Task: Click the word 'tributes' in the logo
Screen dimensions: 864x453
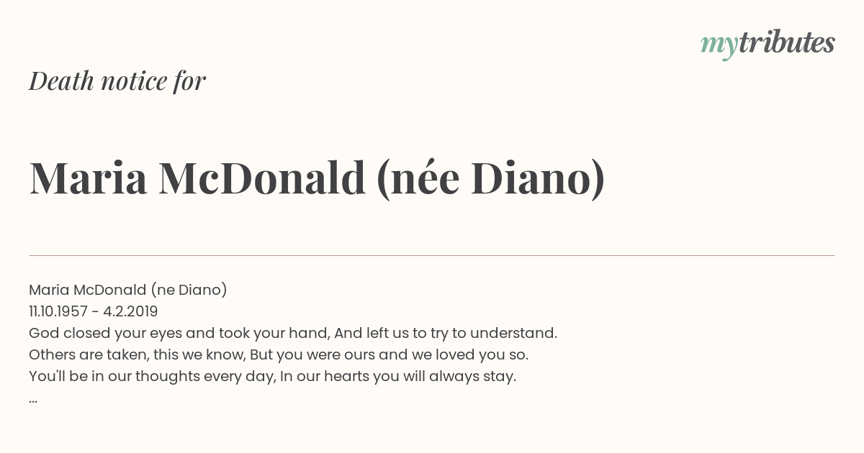Action: coord(786,42)
